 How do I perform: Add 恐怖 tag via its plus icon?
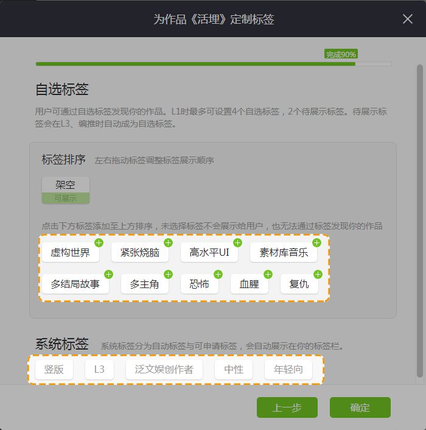218,275
